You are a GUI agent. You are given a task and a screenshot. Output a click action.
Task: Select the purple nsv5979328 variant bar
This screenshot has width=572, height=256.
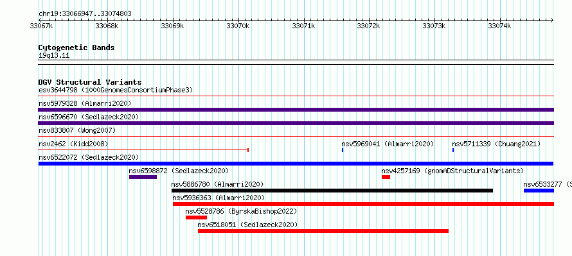pyautogui.click(x=296, y=110)
